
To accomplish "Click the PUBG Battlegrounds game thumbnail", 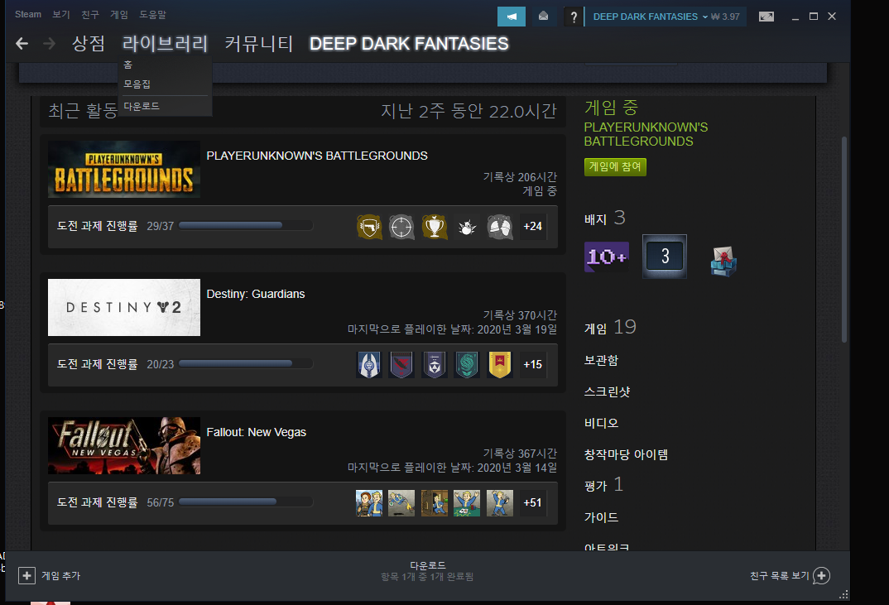I will click(124, 169).
